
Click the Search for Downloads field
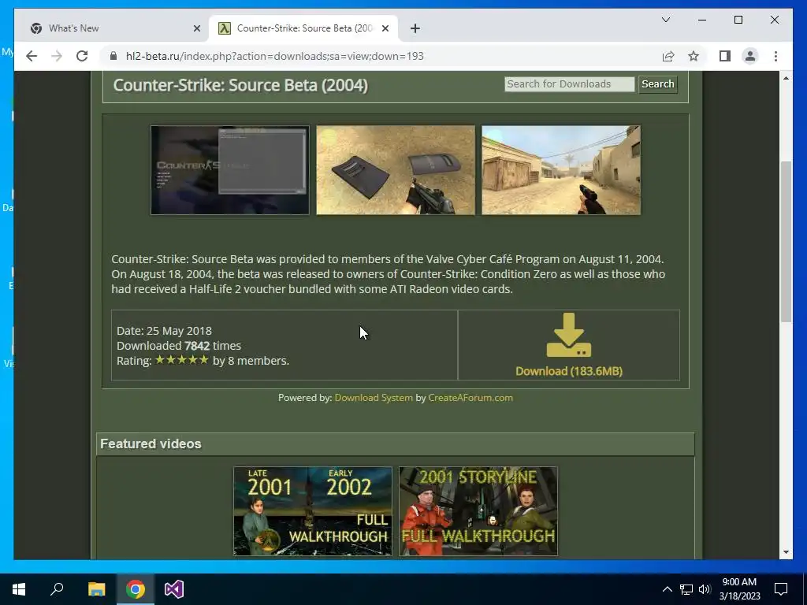(x=569, y=84)
